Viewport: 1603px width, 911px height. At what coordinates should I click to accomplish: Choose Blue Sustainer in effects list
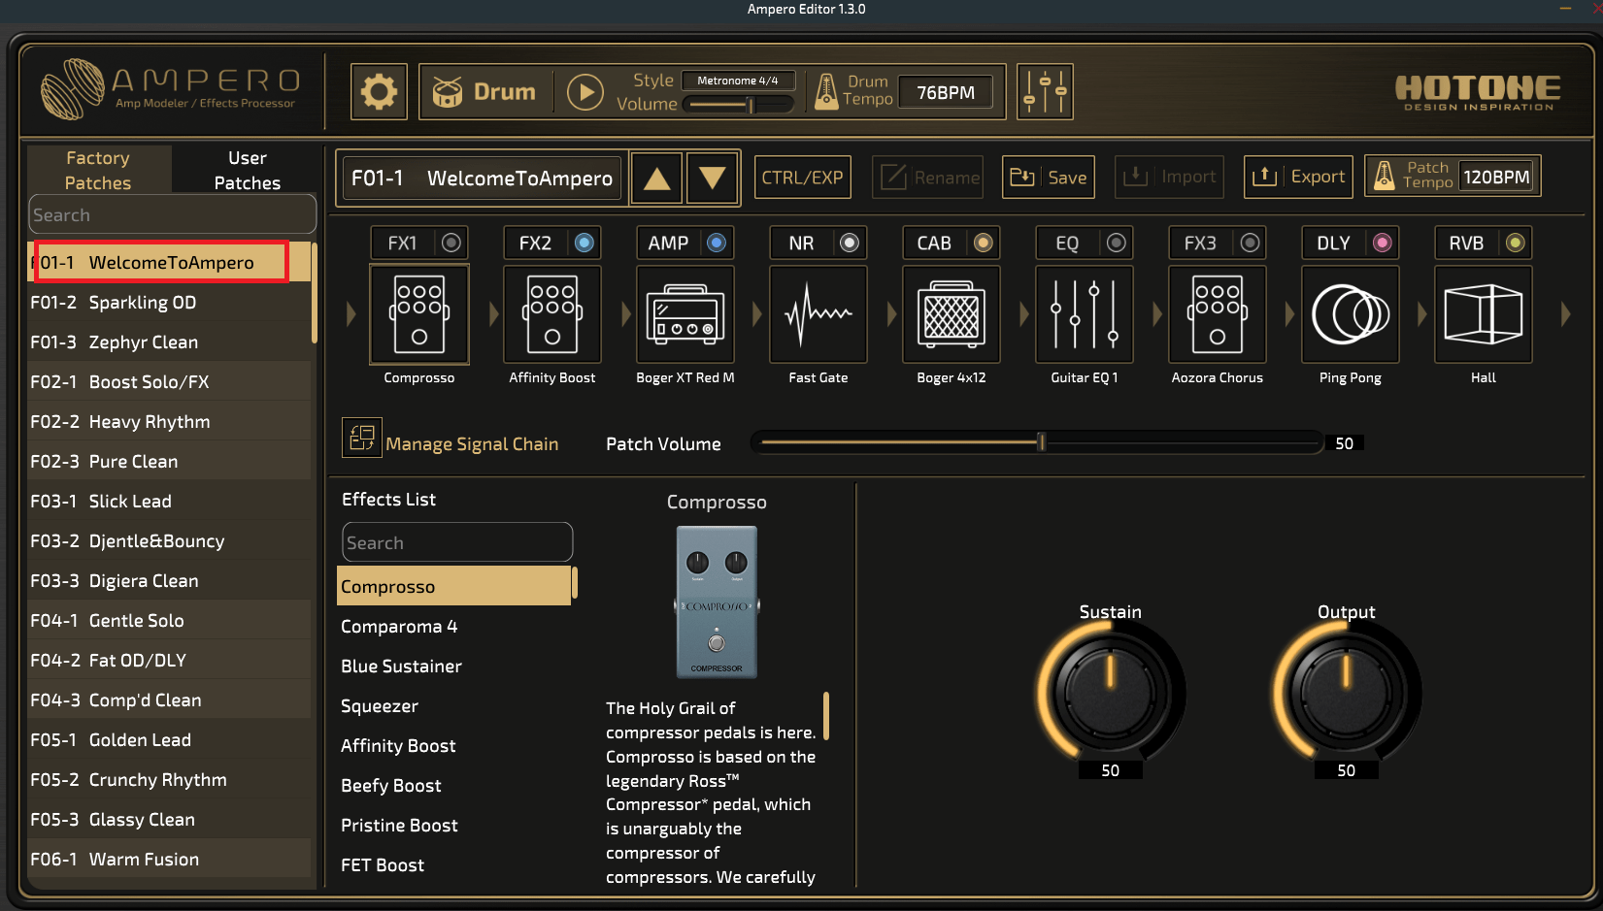(453, 667)
